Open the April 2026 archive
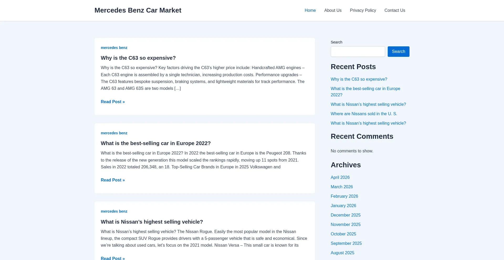The height and width of the screenshot is (260, 504). (340, 177)
